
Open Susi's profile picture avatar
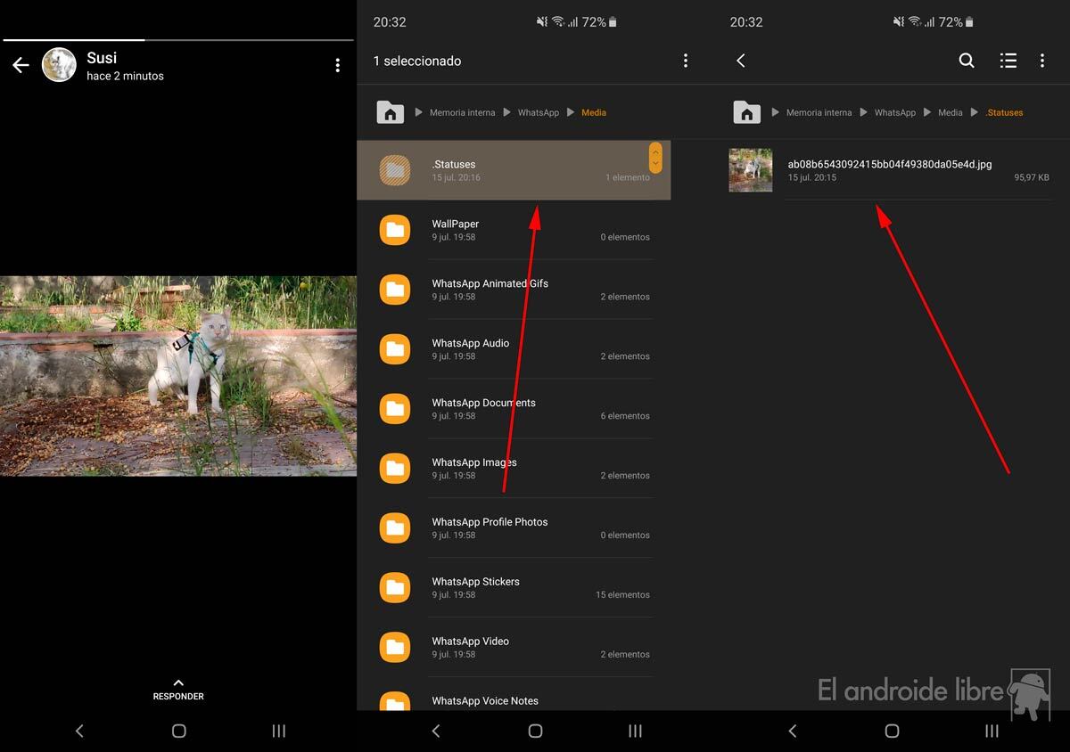point(60,65)
